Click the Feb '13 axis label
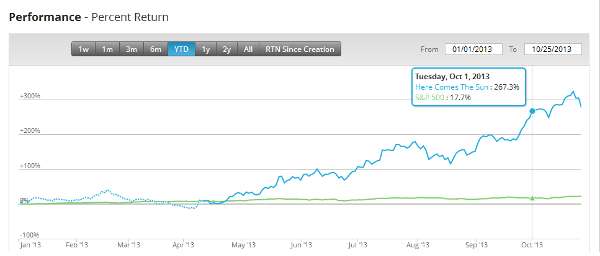This screenshot has height=256, width=600. [x=78, y=244]
